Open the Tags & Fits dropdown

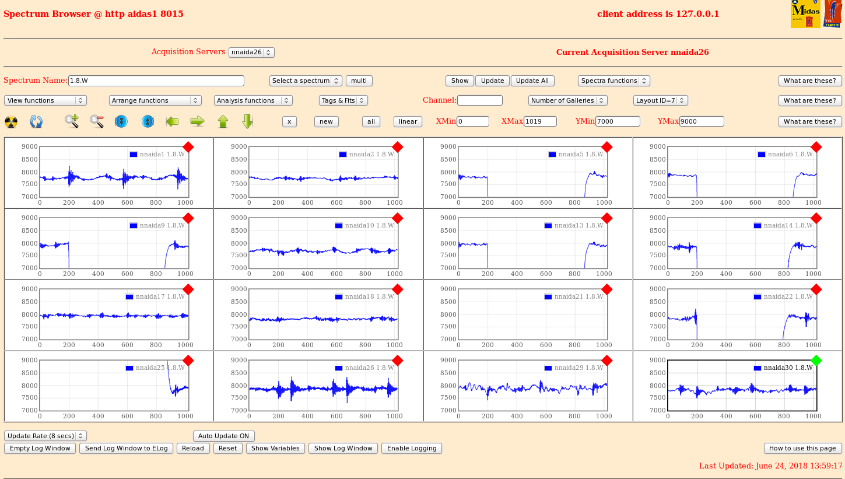coord(343,100)
